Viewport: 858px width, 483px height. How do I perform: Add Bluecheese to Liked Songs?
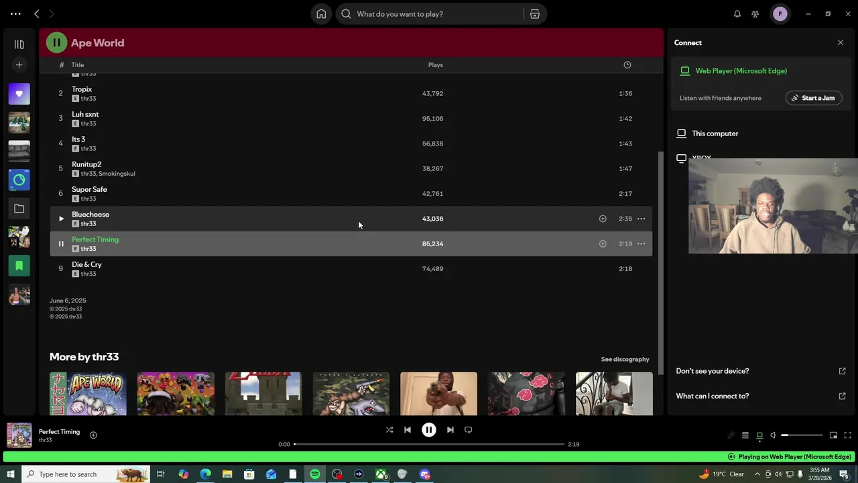pyautogui.click(x=603, y=219)
